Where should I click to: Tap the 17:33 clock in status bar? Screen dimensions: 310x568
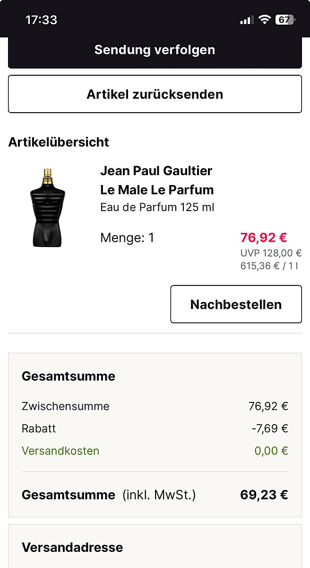41,20
